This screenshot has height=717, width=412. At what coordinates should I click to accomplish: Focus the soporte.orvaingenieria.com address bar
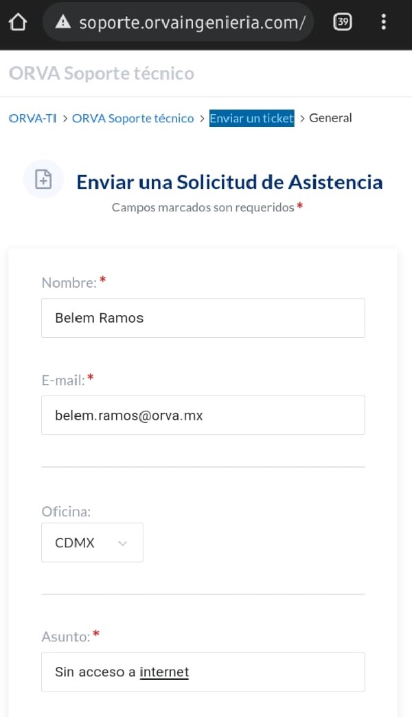click(192, 23)
